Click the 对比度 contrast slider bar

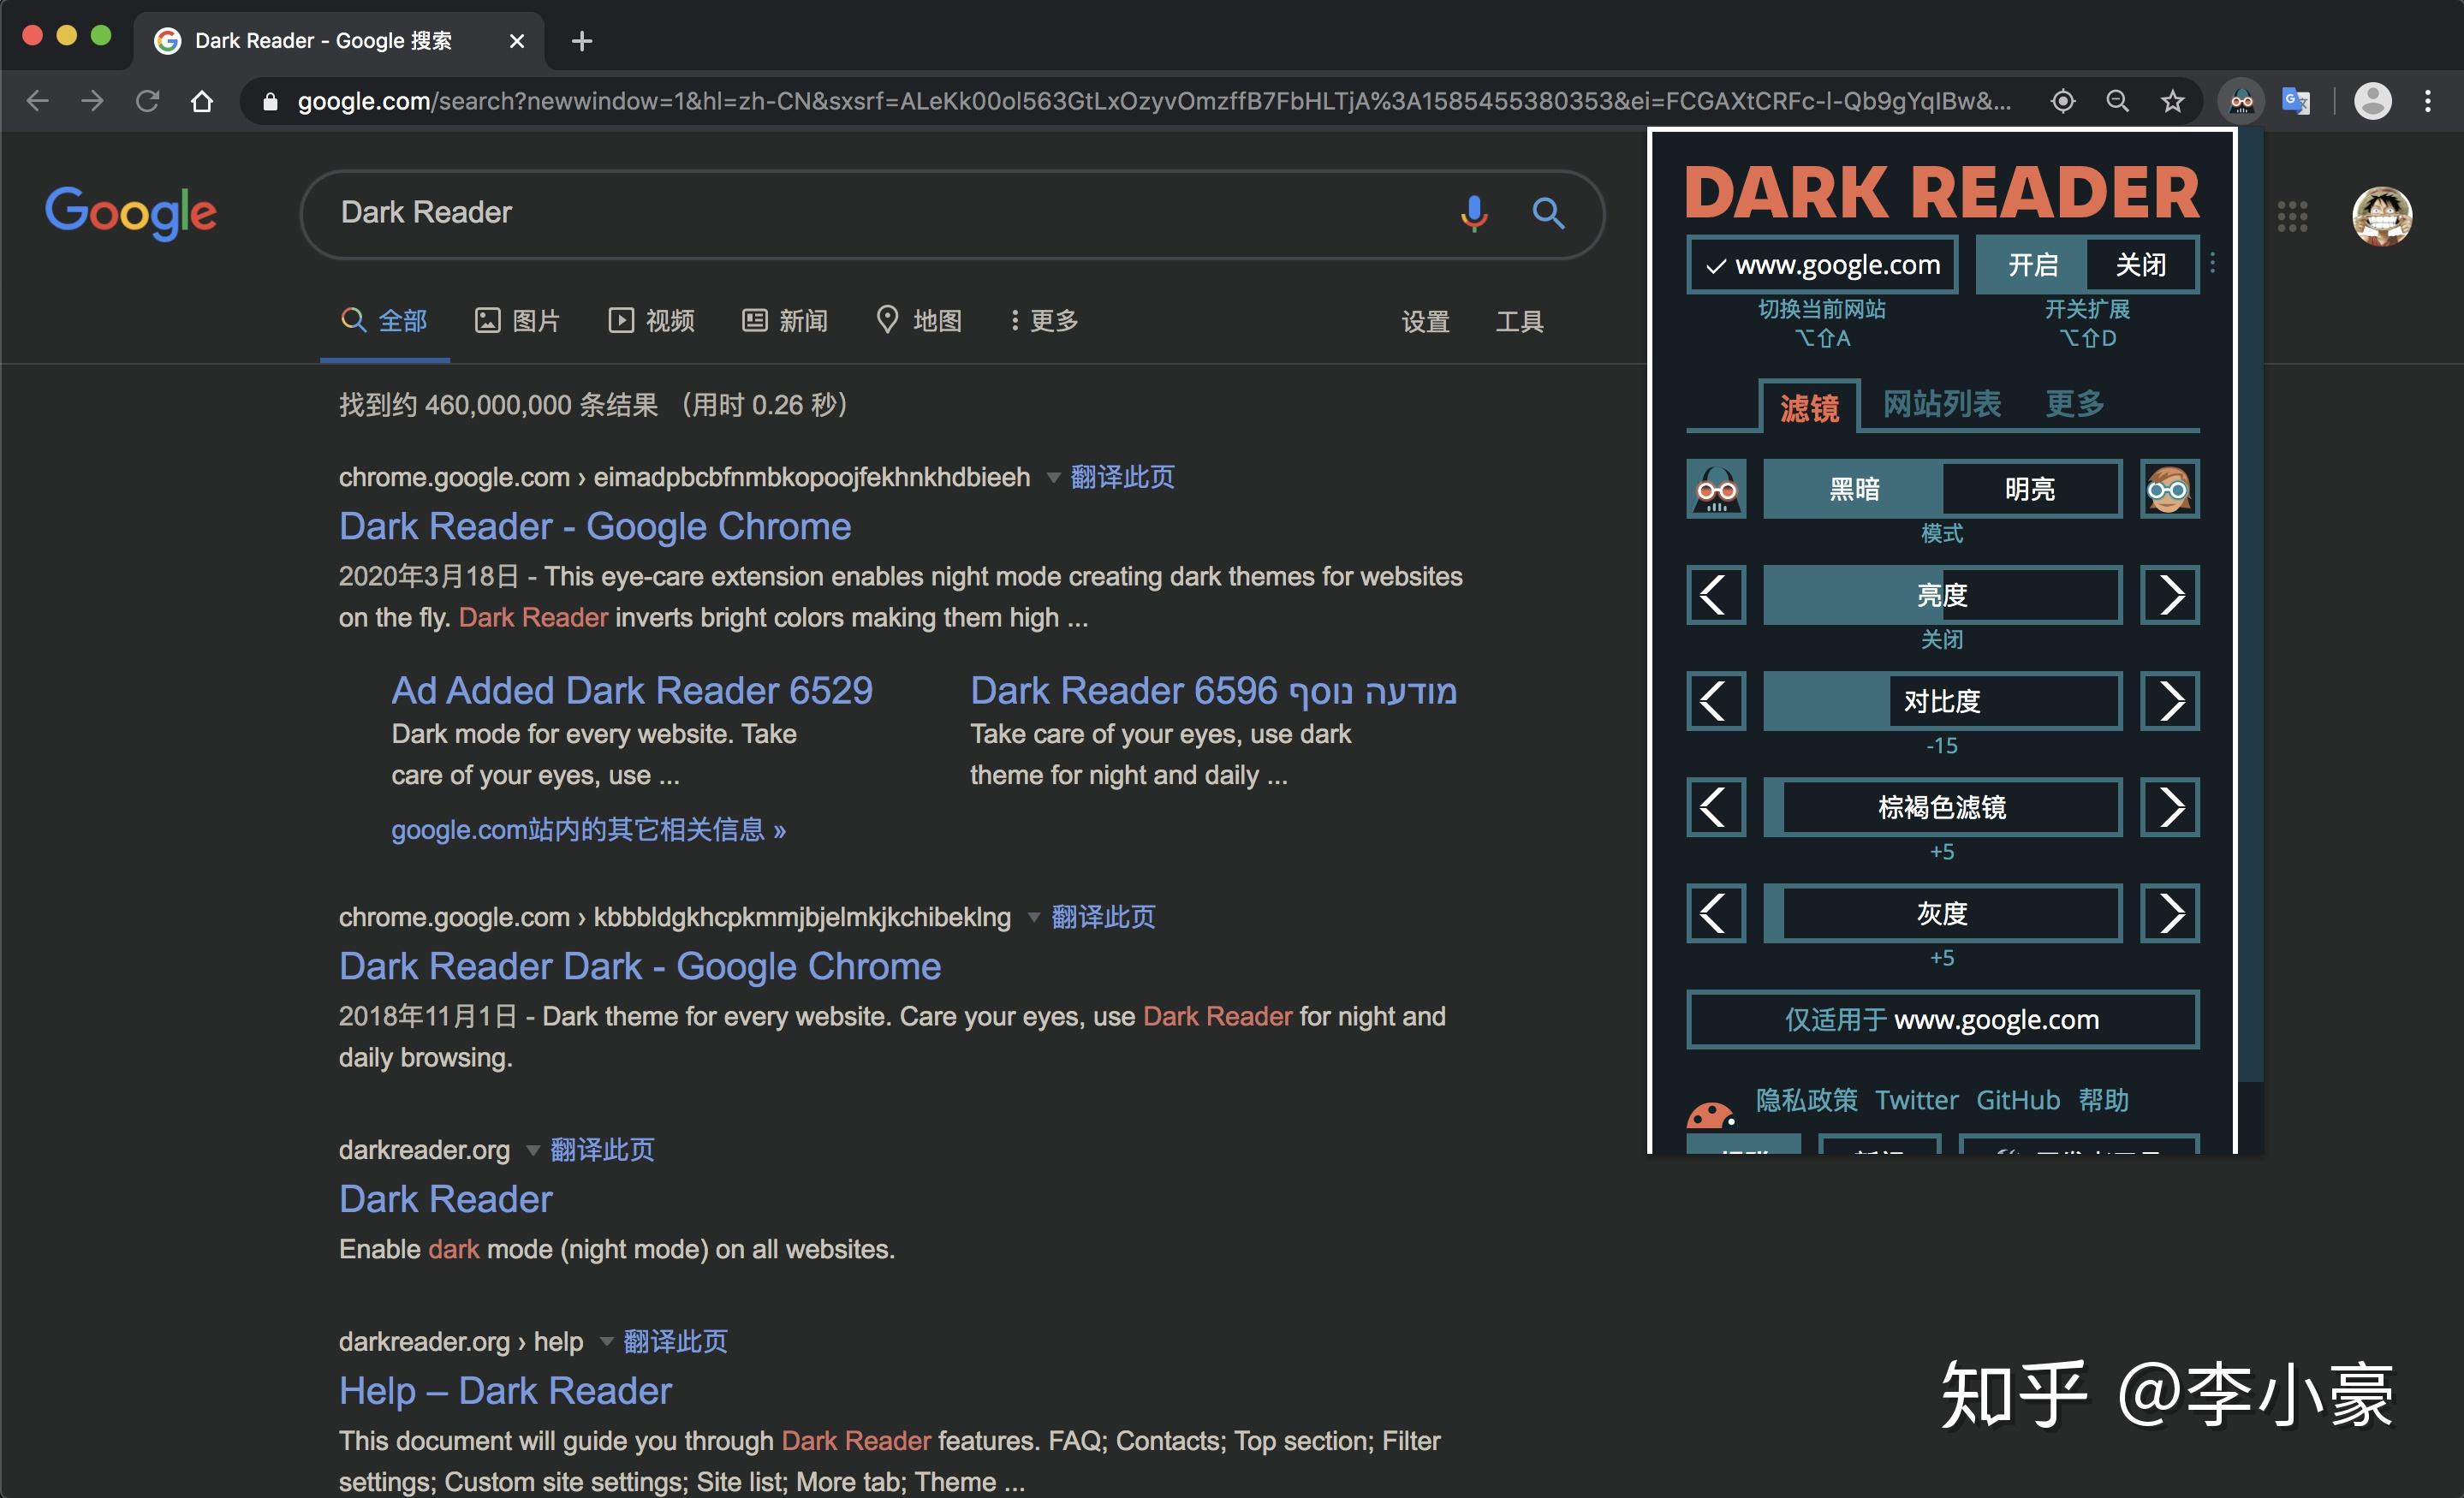click(x=1941, y=701)
